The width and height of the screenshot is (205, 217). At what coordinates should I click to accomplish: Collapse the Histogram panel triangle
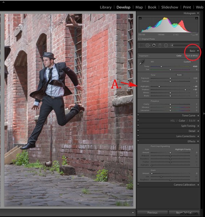pos(198,13)
